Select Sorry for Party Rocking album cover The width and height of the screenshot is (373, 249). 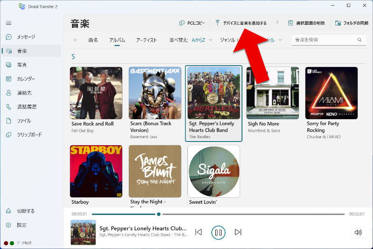pos(332,93)
